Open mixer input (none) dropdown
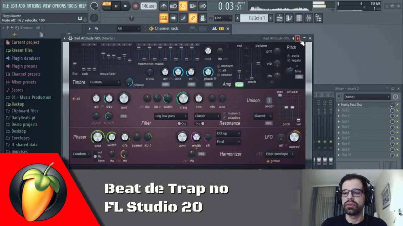The image size is (403, 226). point(367,97)
